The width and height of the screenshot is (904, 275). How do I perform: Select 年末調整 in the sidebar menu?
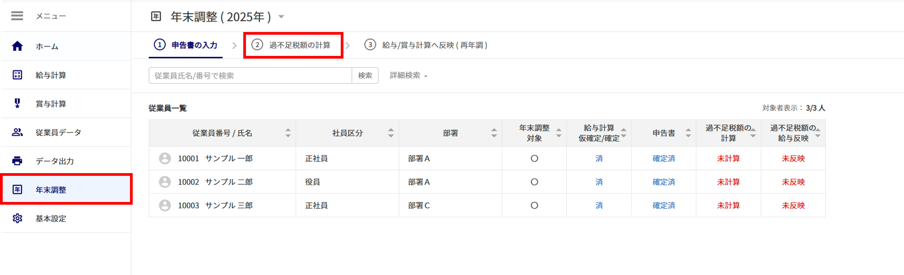point(51,190)
